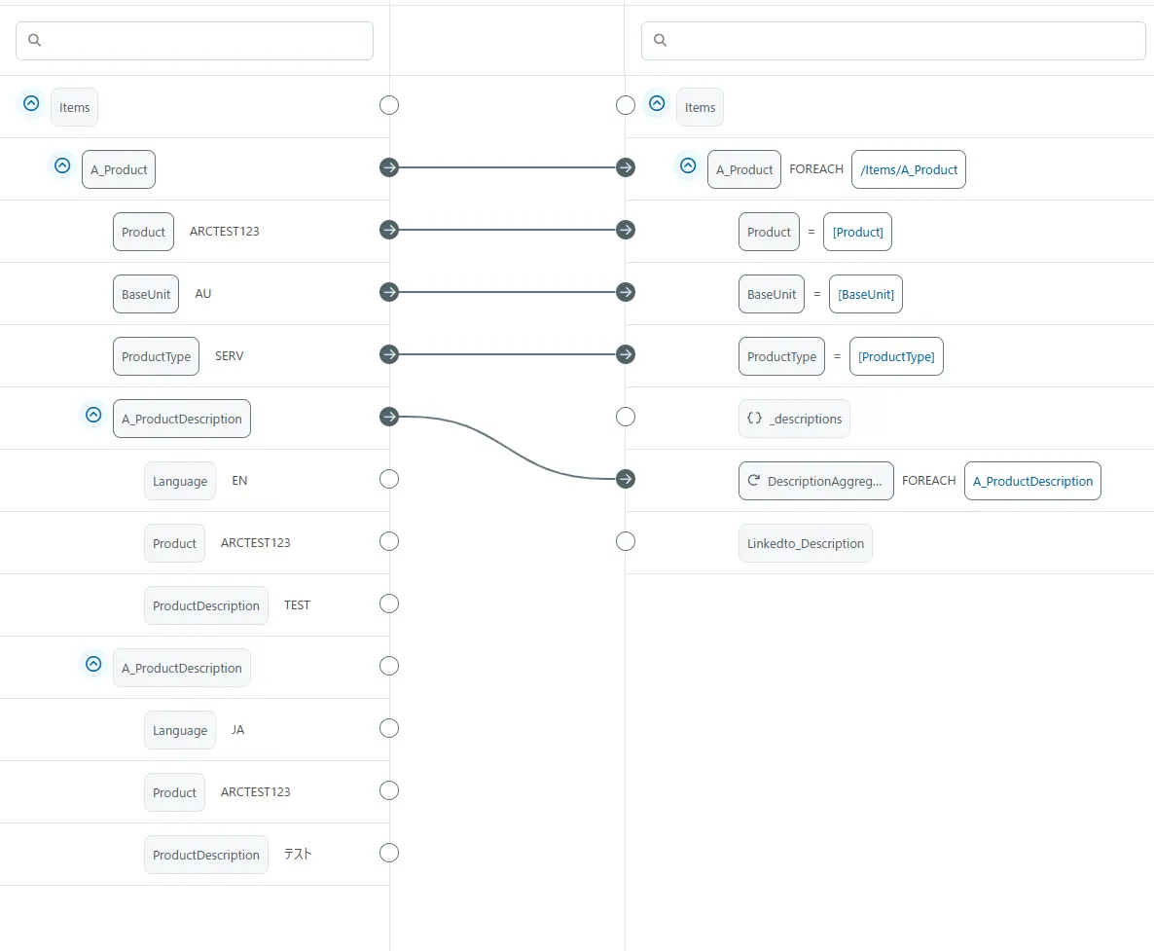The image size is (1154, 951).
Task: Click source arrow connector of first A_ProductDescription
Action: click(389, 417)
